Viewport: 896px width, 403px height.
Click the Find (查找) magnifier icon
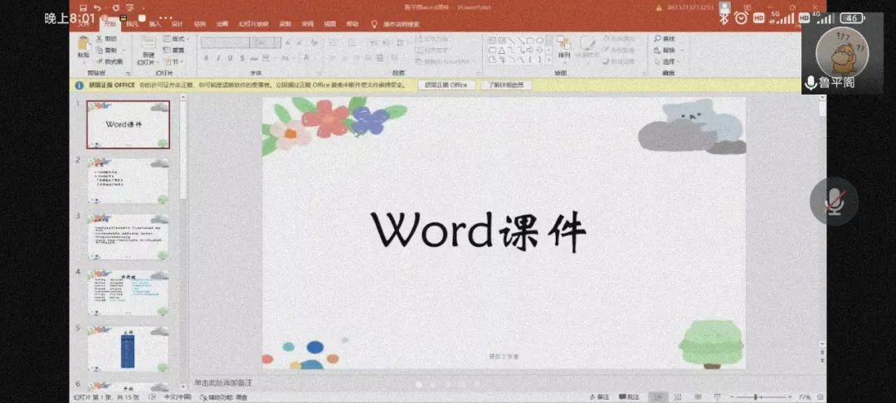pos(658,38)
